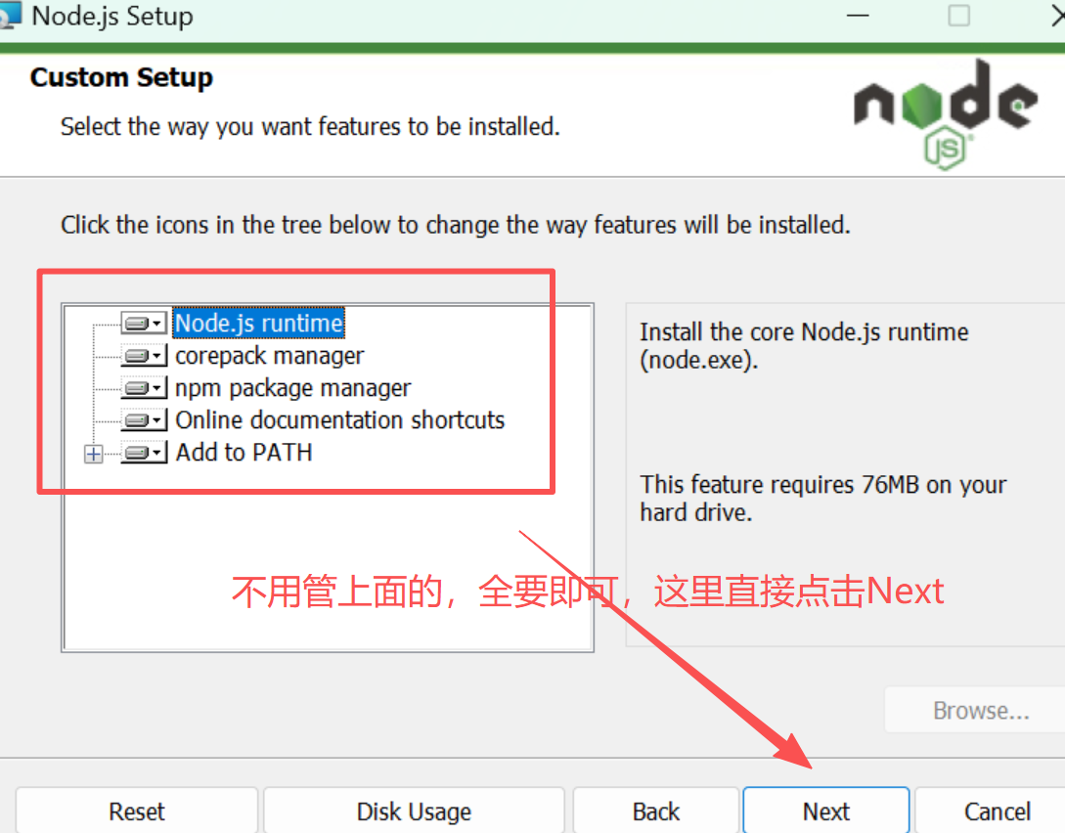
Task: Open npm package manager feature dropdown icon
Action: pyautogui.click(x=144, y=388)
